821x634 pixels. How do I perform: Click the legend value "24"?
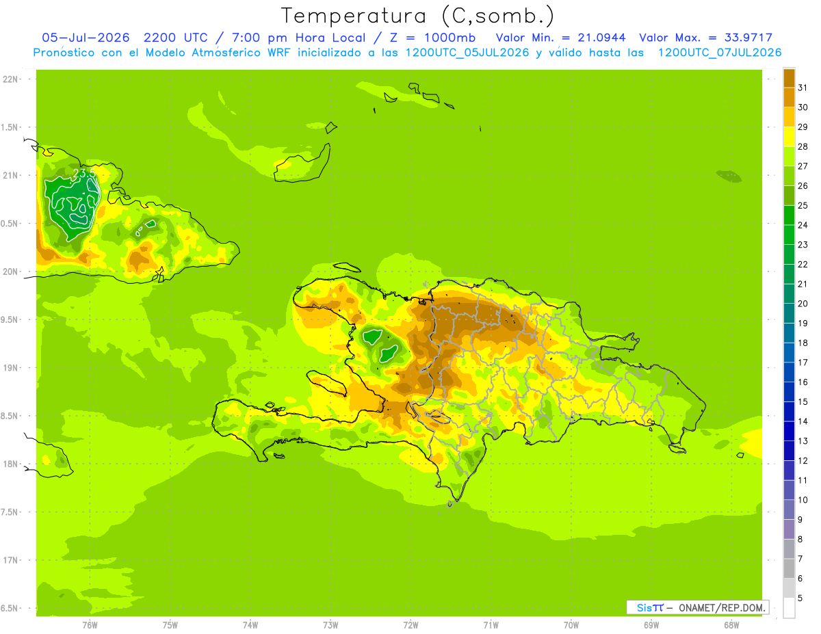[803, 225]
